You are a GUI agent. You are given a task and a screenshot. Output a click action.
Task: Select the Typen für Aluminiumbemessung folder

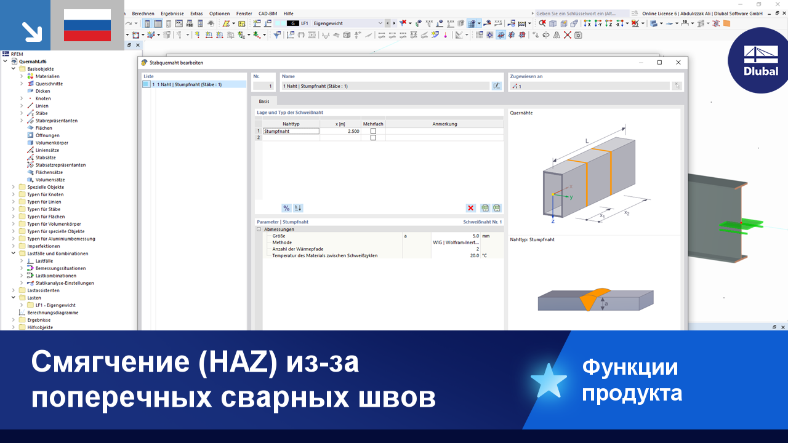click(x=61, y=239)
